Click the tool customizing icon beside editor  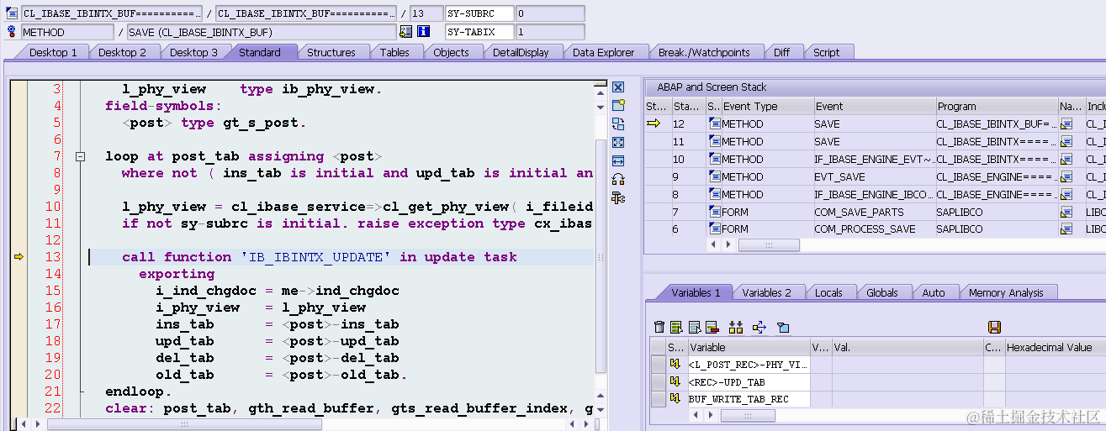(618, 197)
